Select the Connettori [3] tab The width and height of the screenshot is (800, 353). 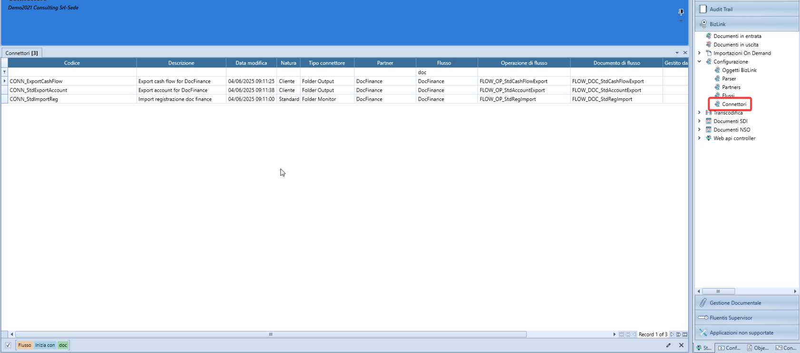pyautogui.click(x=22, y=53)
